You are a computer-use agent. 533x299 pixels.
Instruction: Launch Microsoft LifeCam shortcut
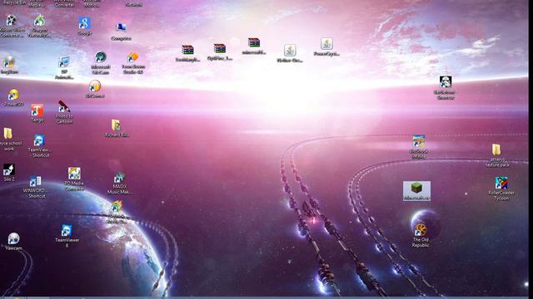pyautogui.click(x=101, y=57)
